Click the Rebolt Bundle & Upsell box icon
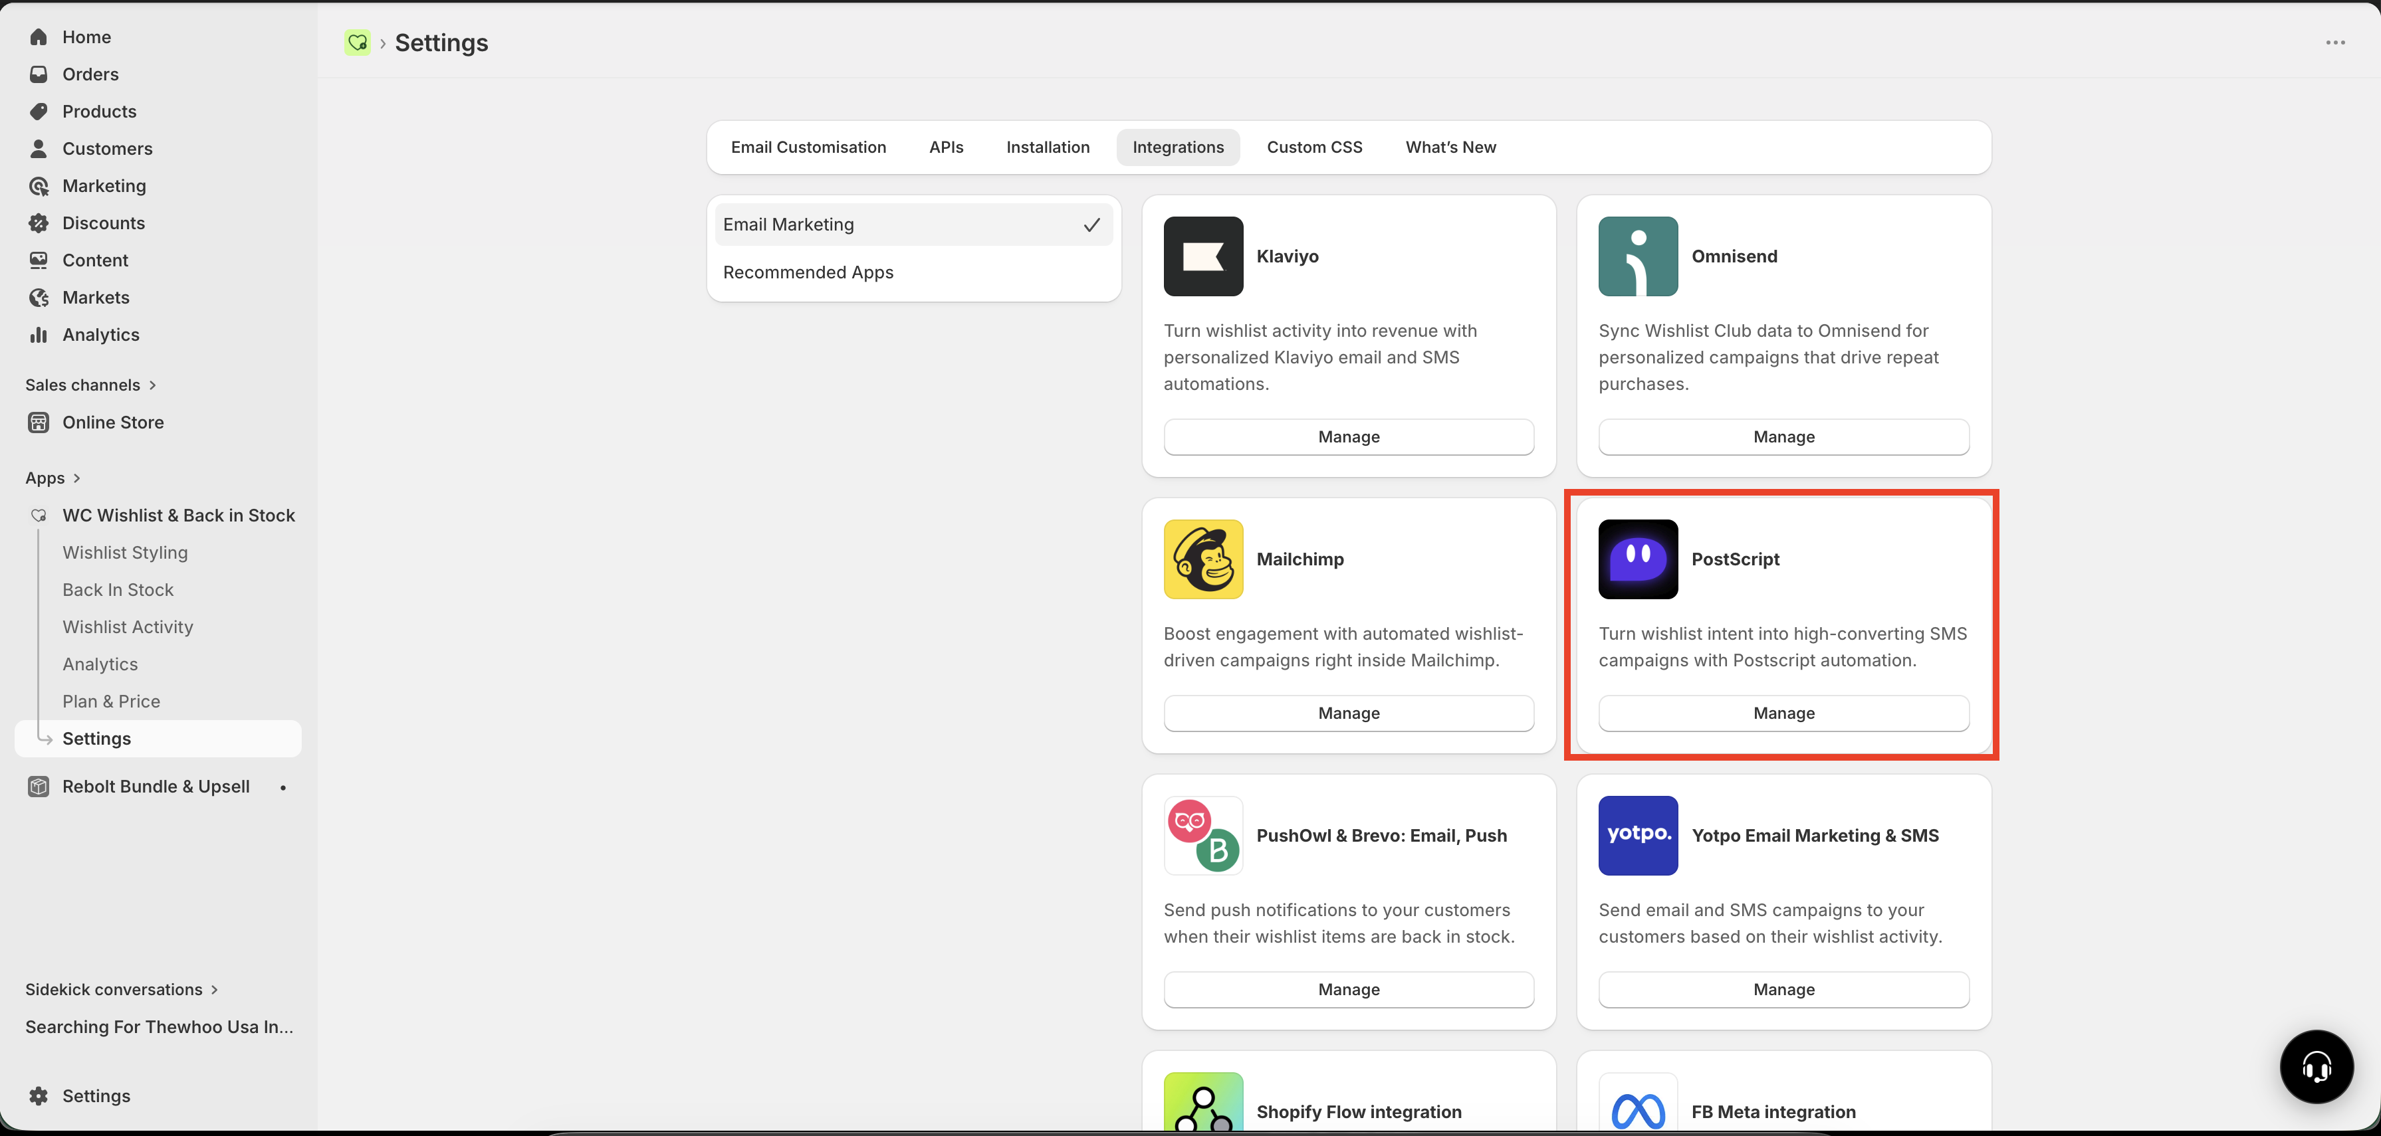Image resolution: width=2381 pixels, height=1136 pixels. pyautogui.click(x=38, y=787)
